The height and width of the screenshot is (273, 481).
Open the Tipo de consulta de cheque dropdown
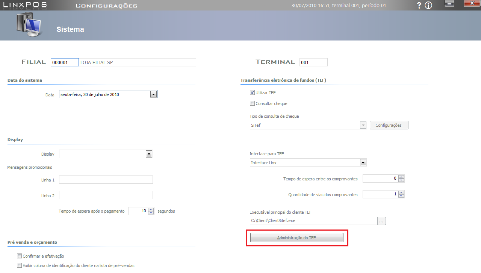tap(363, 125)
